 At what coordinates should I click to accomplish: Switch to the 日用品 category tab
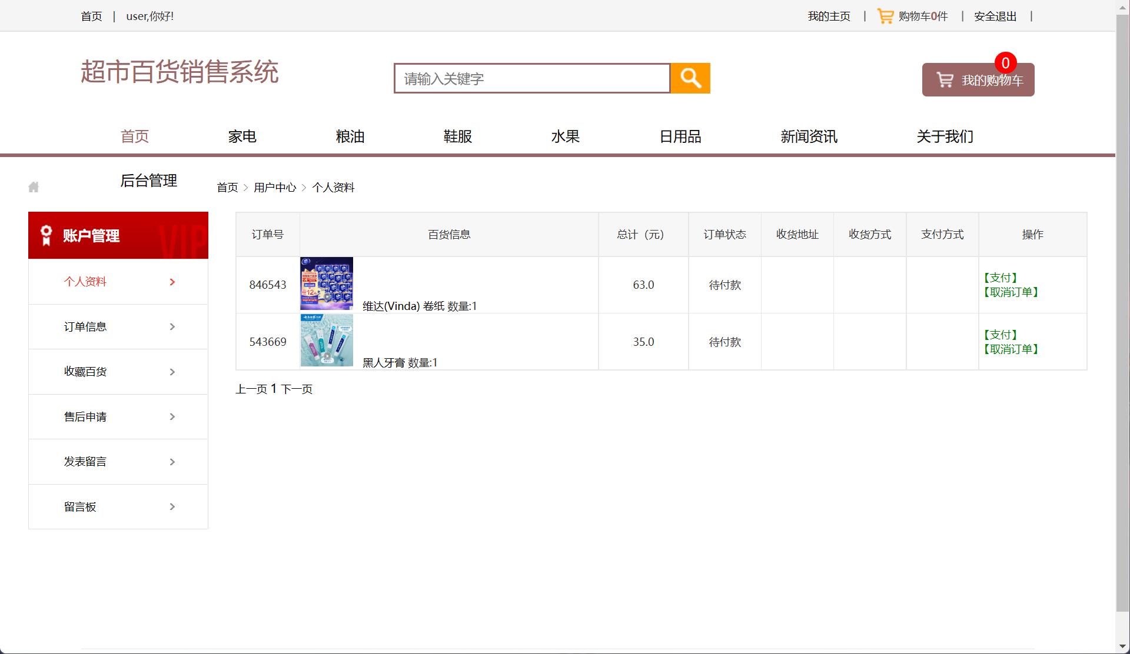coord(681,136)
